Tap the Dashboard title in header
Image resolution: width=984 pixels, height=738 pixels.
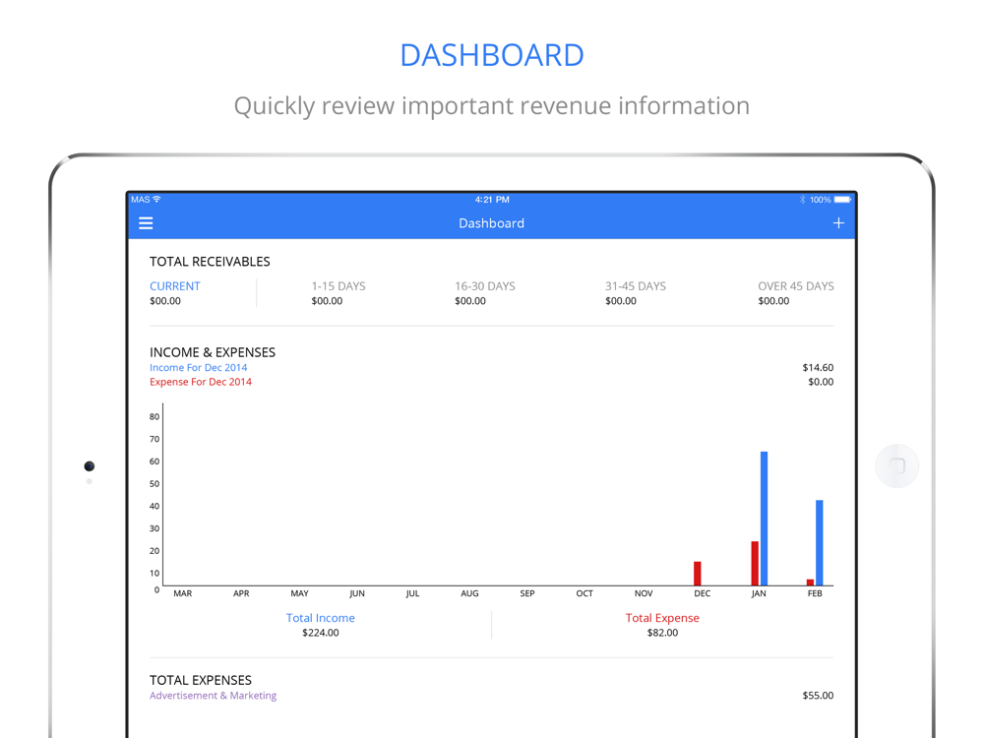coord(491,223)
